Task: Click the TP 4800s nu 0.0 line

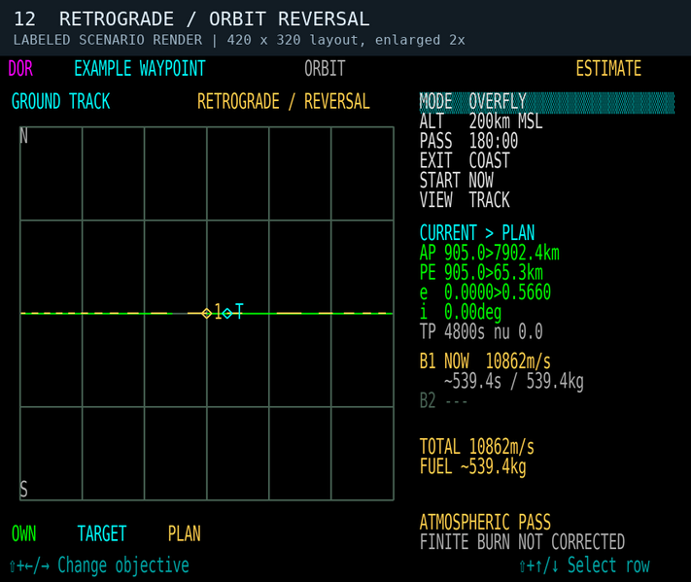Action: (481, 331)
